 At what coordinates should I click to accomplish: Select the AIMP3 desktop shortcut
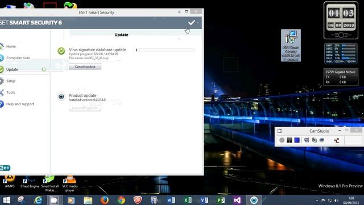pos(10,182)
